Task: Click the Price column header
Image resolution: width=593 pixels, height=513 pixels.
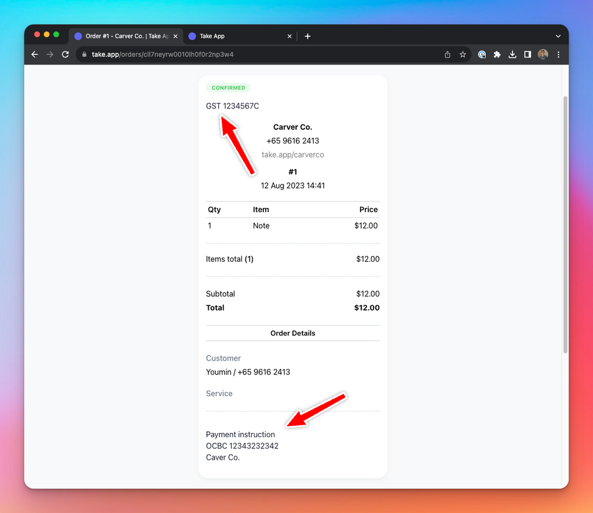Action: point(368,210)
